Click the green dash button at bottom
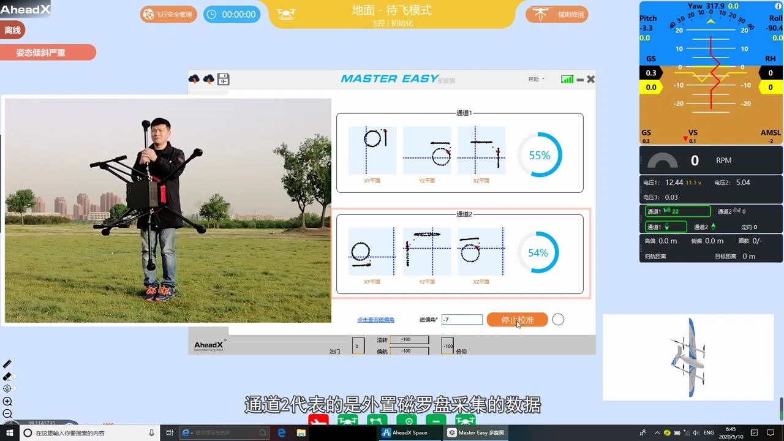Screen dimensions: 784x441 coord(436,420)
